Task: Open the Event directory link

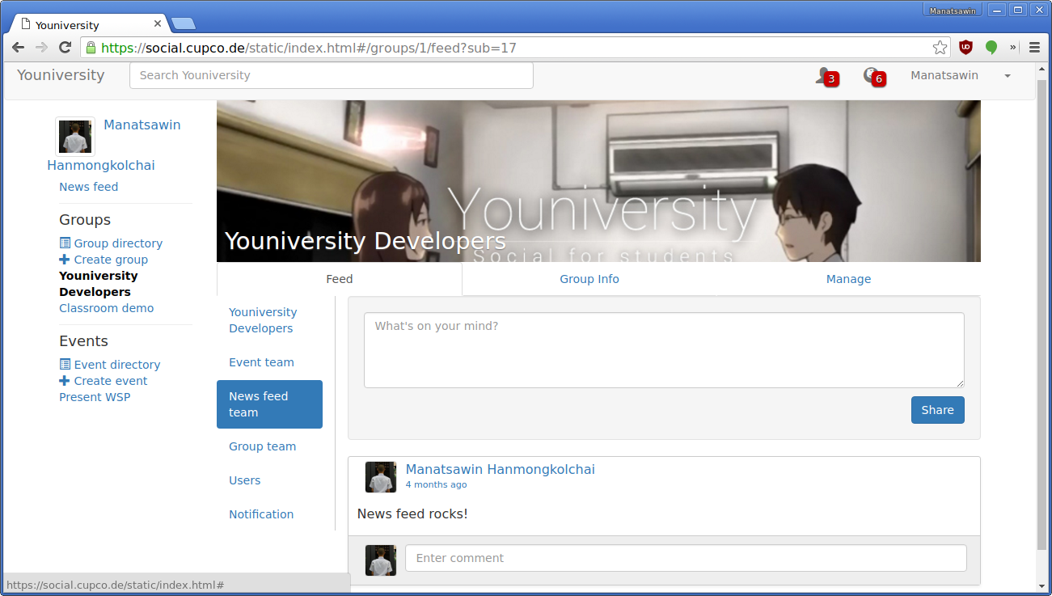Action: pyautogui.click(x=117, y=365)
